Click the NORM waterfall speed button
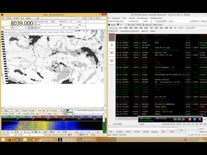This screenshot has width=207, height=155. (x=45, y=132)
